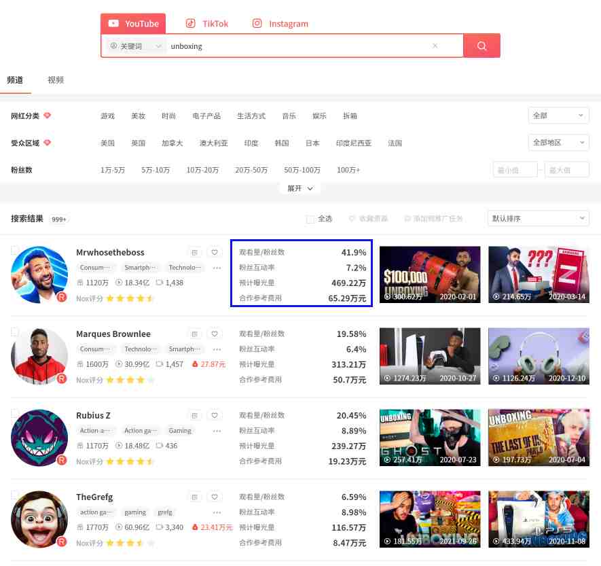The height and width of the screenshot is (566, 601).
Task: Check the box for Marques Brownlee row
Action: click(14, 332)
